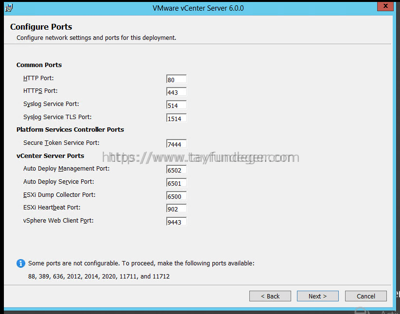Click the Auto Deploy Management Port field

click(x=176, y=170)
